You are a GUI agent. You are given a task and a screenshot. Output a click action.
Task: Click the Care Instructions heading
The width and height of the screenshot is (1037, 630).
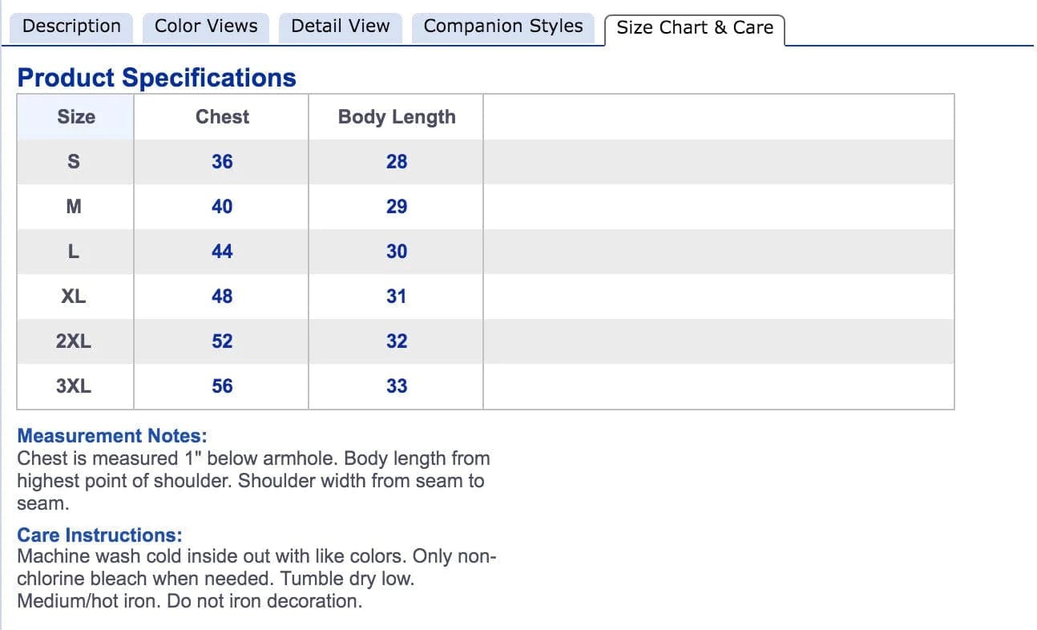point(100,535)
